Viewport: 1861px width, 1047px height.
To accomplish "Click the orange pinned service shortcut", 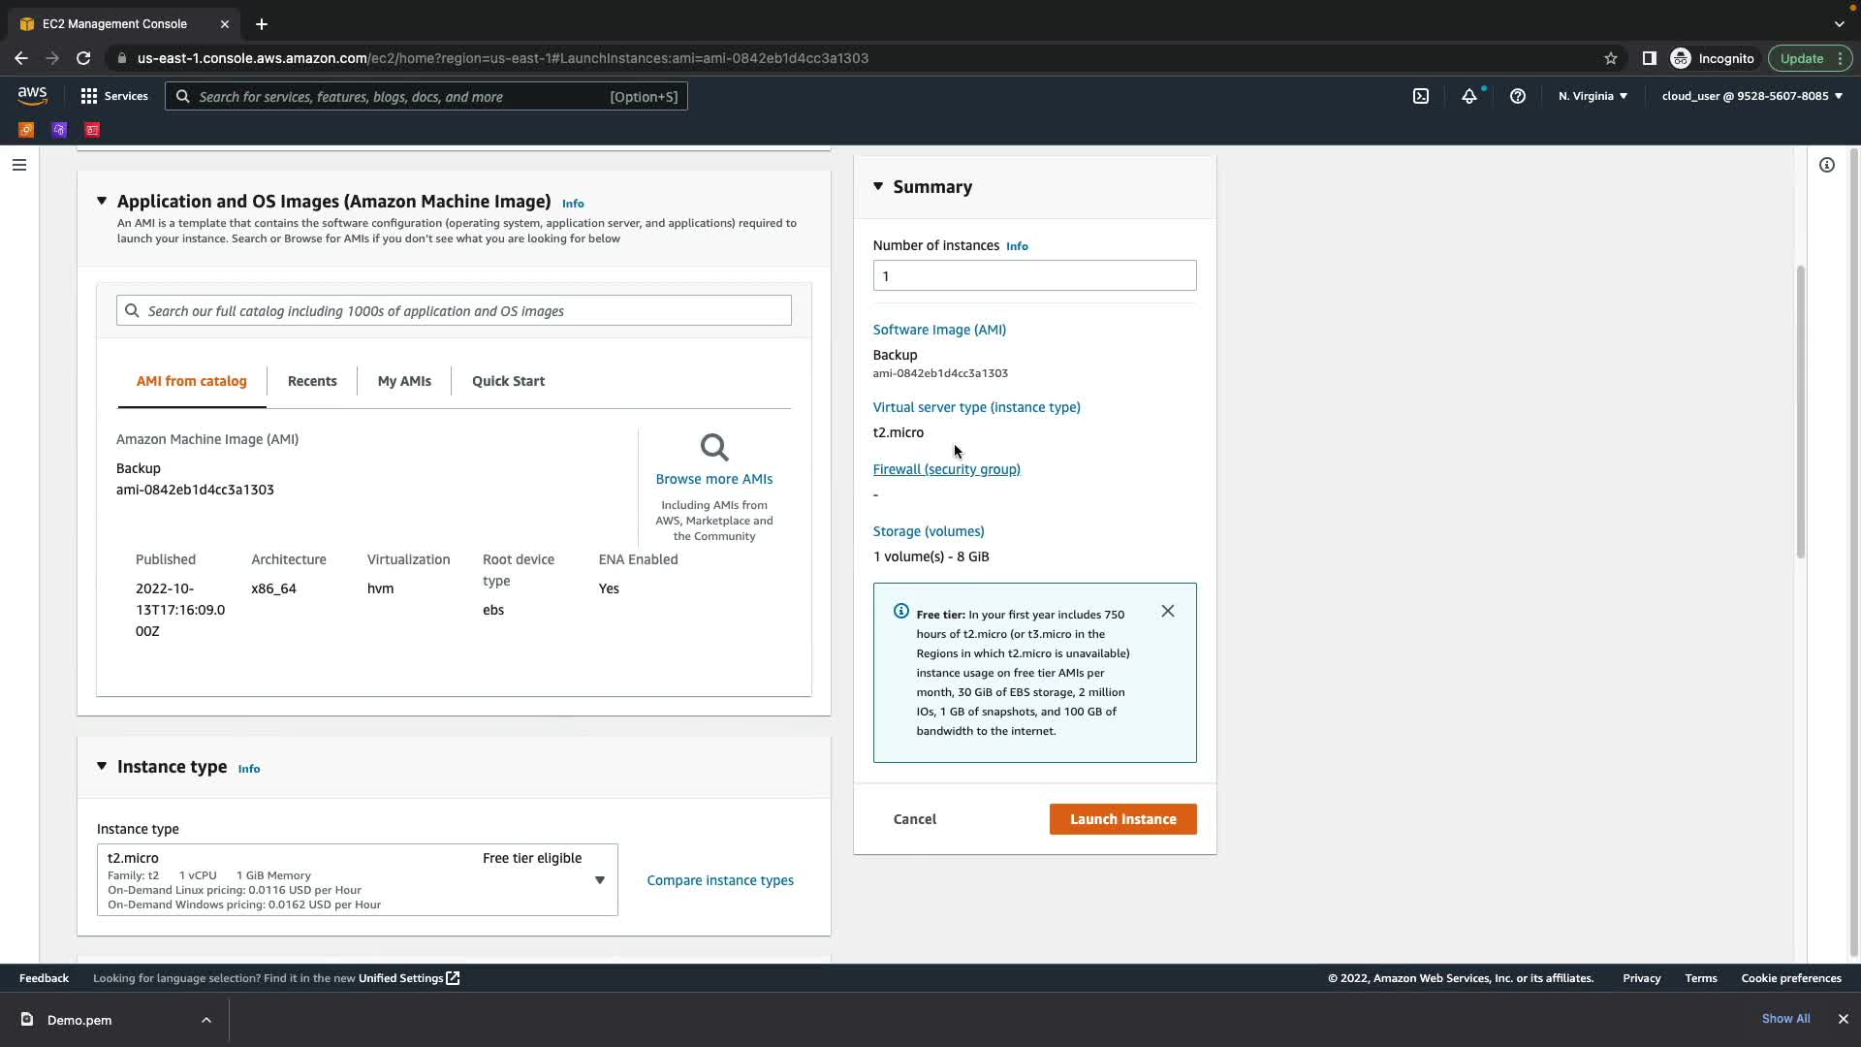I will [26, 130].
